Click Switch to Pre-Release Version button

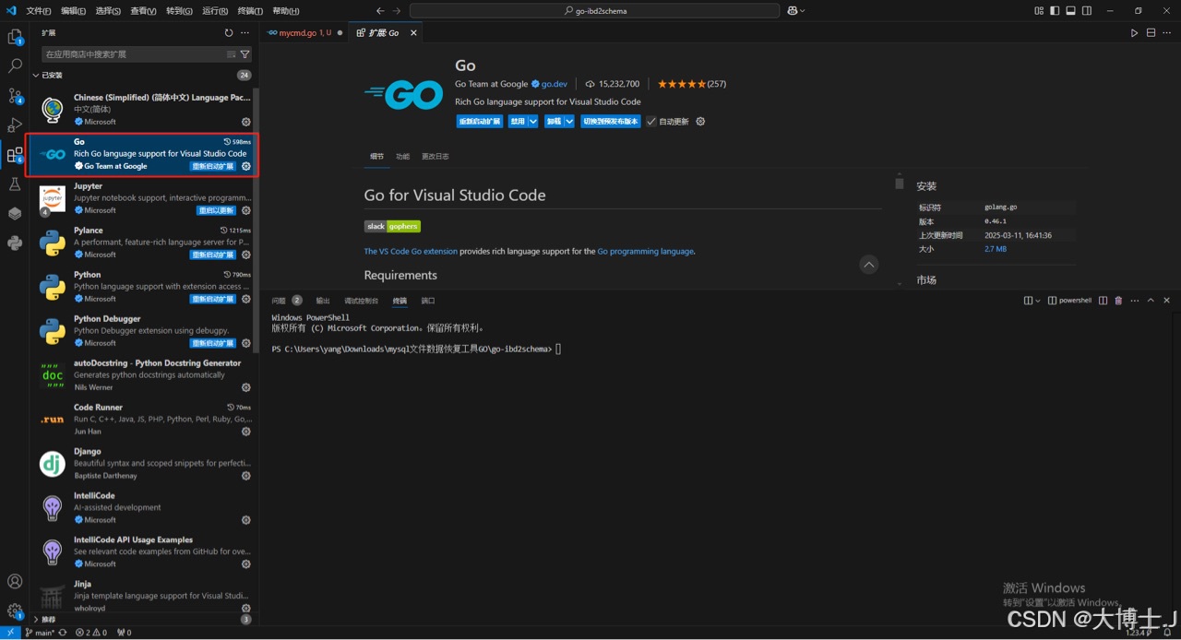pyautogui.click(x=611, y=121)
